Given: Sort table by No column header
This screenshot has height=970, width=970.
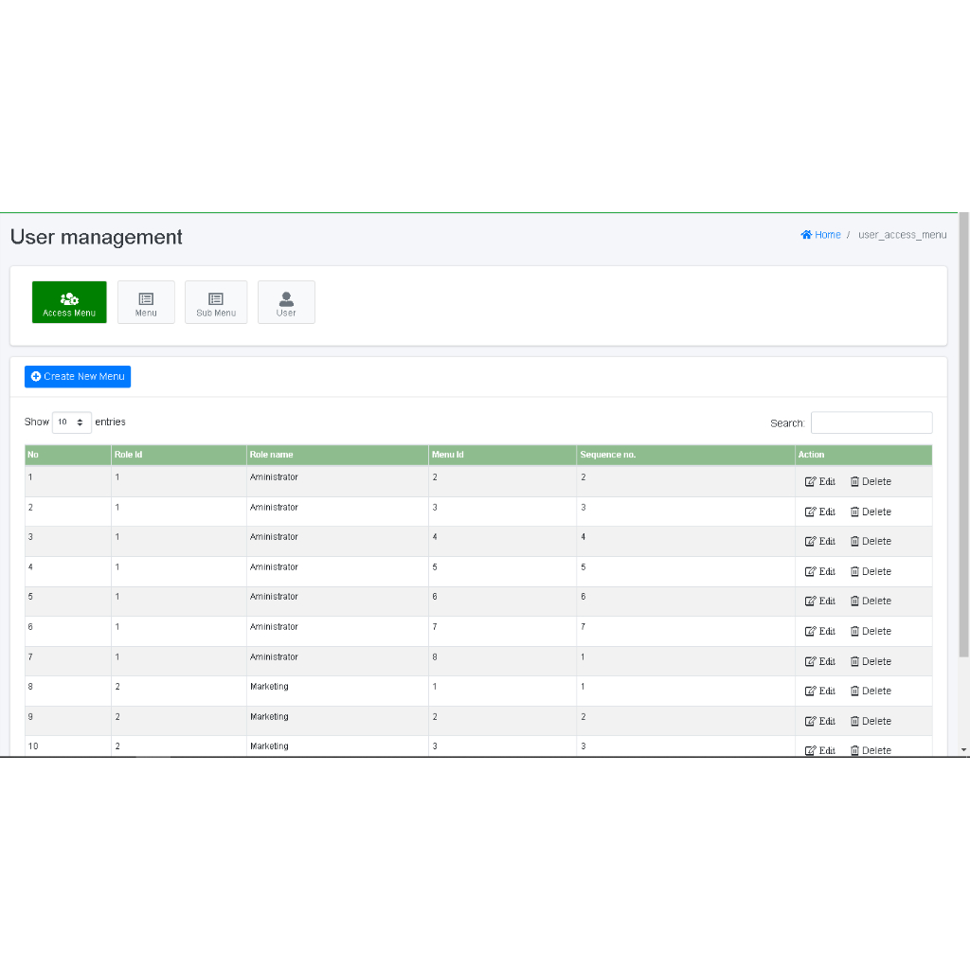Looking at the screenshot, I should click(68, 455).
